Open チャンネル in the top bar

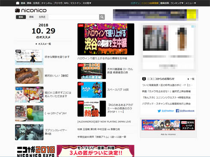point(47,3)
